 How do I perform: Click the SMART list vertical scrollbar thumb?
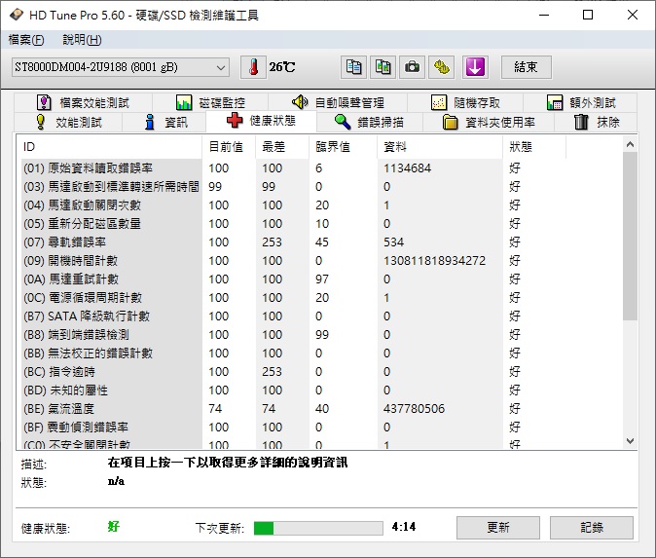[x=630, y=237]
